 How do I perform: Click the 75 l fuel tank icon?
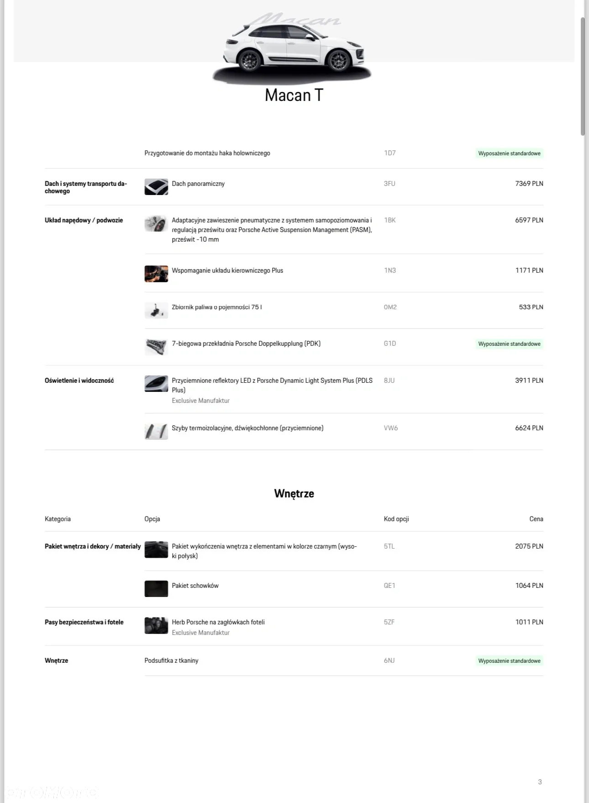156,310
